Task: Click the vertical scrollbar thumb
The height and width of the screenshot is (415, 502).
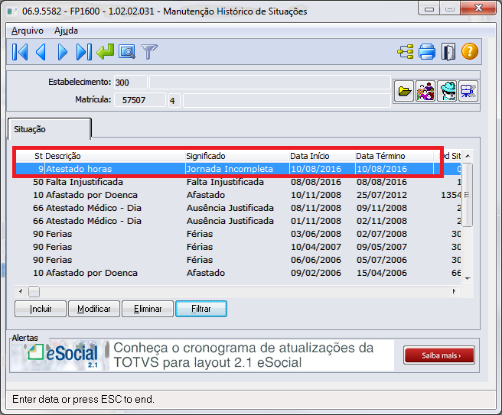Action: coord(468,195)
